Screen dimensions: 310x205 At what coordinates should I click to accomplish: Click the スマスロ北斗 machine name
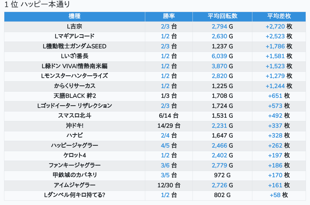click(75, 116)
